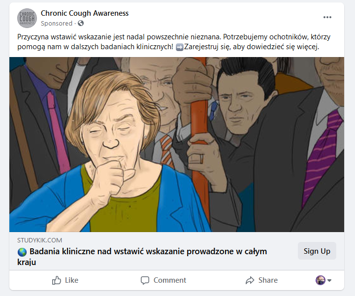Screen dimensions: 355x296
Task: Click the thumbs-up Like icon
Action: (x=57, y=280)
